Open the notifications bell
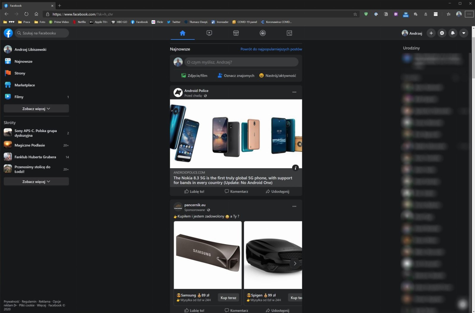Image resolution: width=475 pixels, height=313 pixels. 453,33
